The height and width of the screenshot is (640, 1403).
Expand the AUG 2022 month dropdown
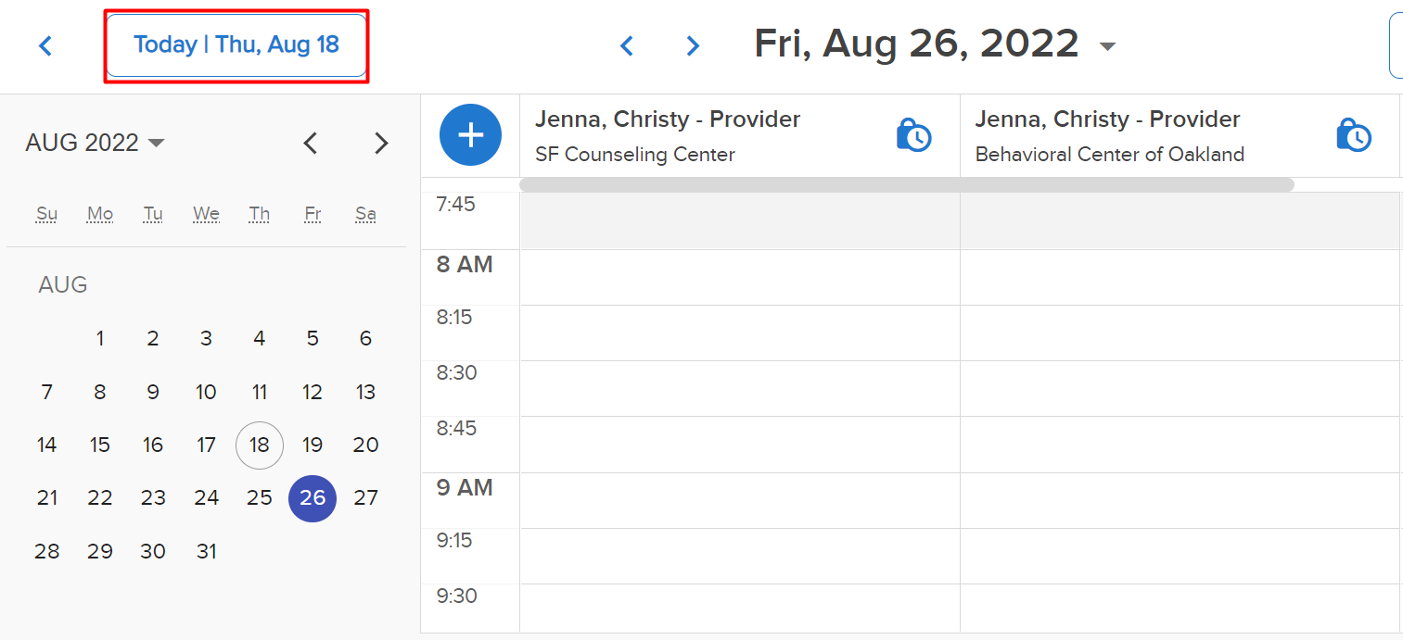pyautogui.click(x=95, y=143)
